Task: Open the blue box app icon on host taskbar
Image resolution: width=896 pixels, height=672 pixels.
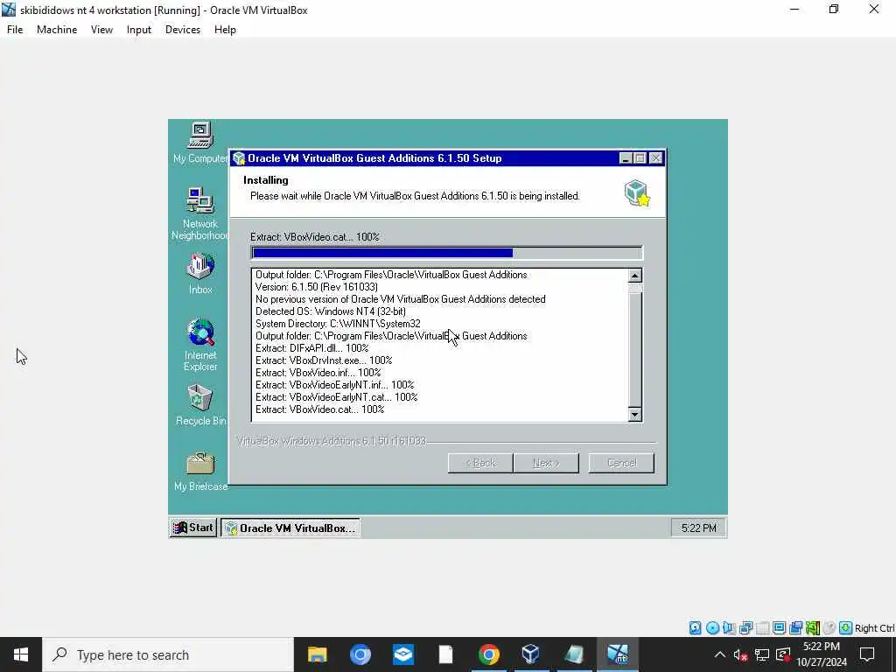Action: pos(402,654)
